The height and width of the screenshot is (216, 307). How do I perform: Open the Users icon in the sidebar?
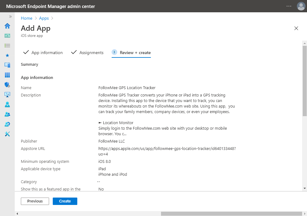(7, 104)
